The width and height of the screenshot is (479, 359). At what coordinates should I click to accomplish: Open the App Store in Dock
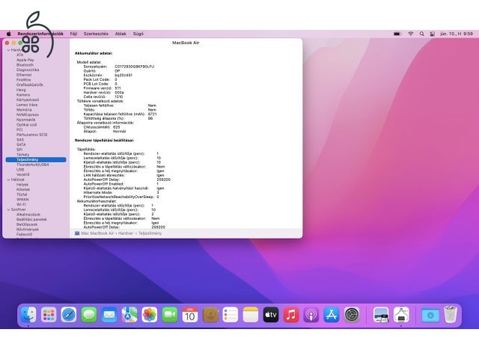331,315
